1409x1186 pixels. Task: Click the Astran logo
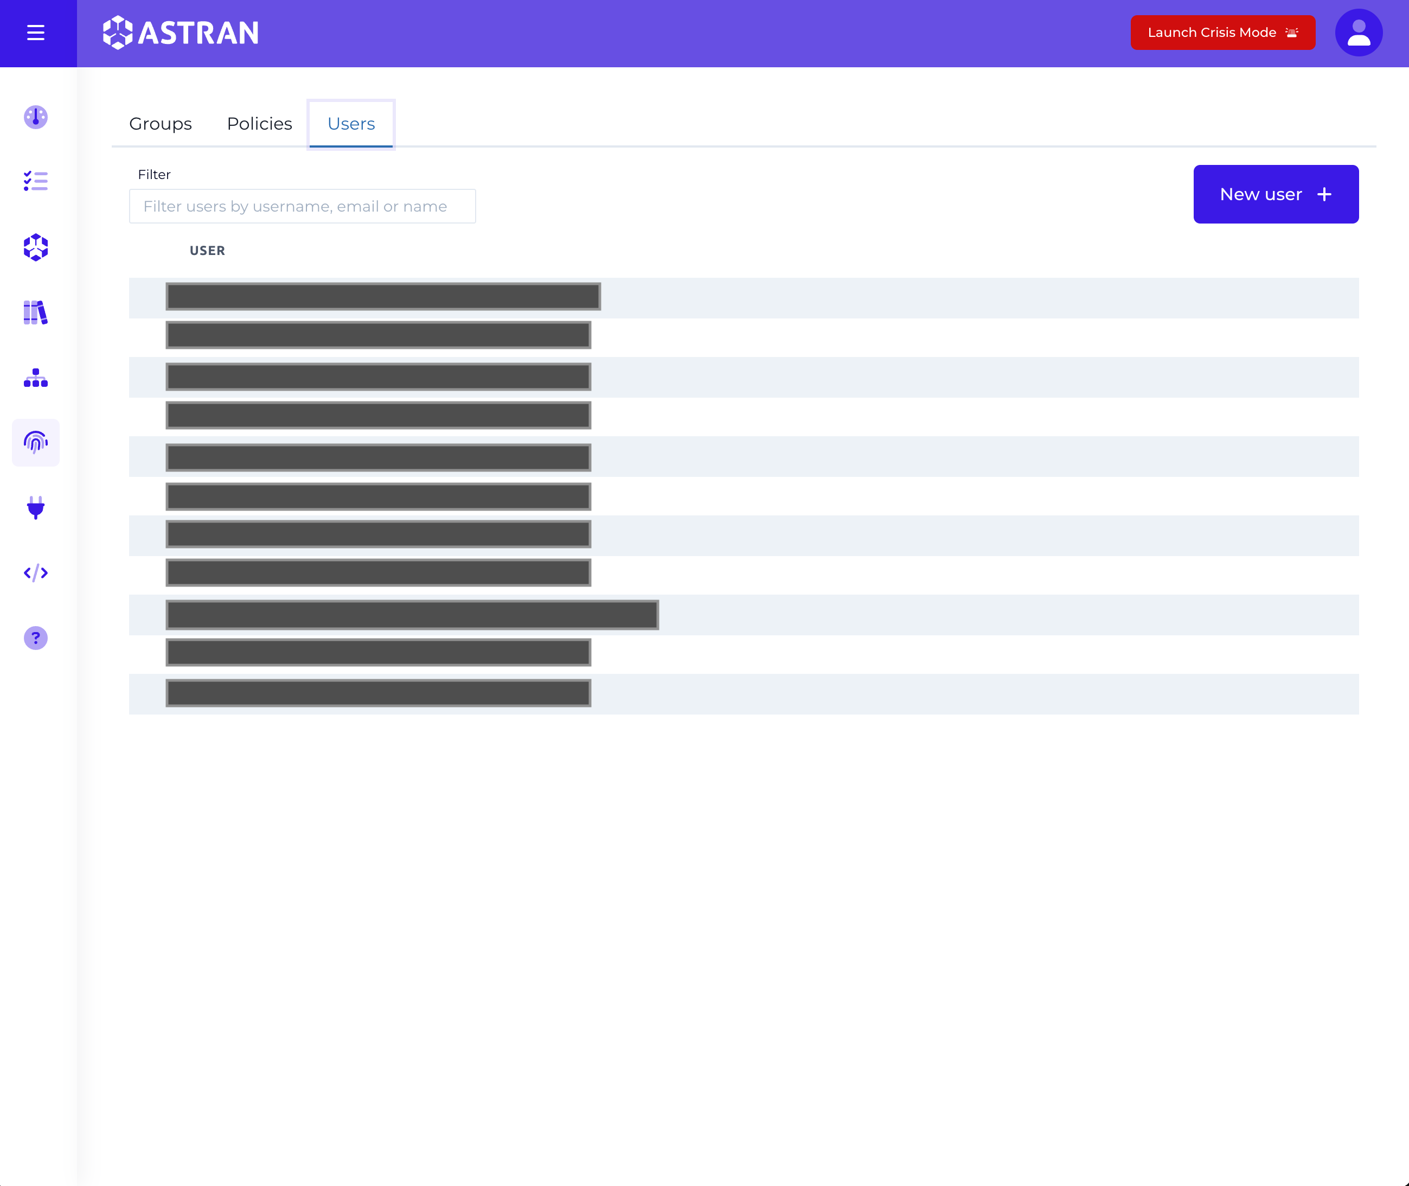pyautogui.click(x=181, y=32)
